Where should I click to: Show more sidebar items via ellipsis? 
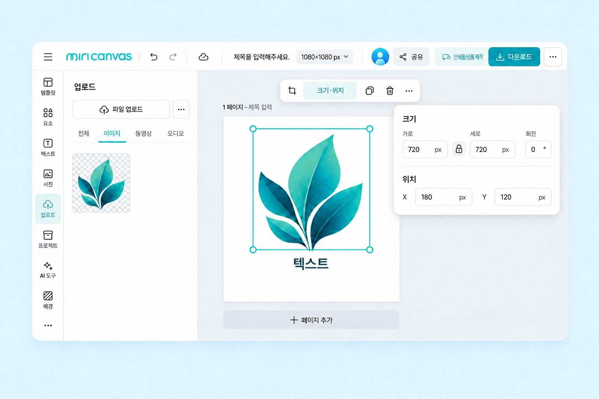pos(48,325)
